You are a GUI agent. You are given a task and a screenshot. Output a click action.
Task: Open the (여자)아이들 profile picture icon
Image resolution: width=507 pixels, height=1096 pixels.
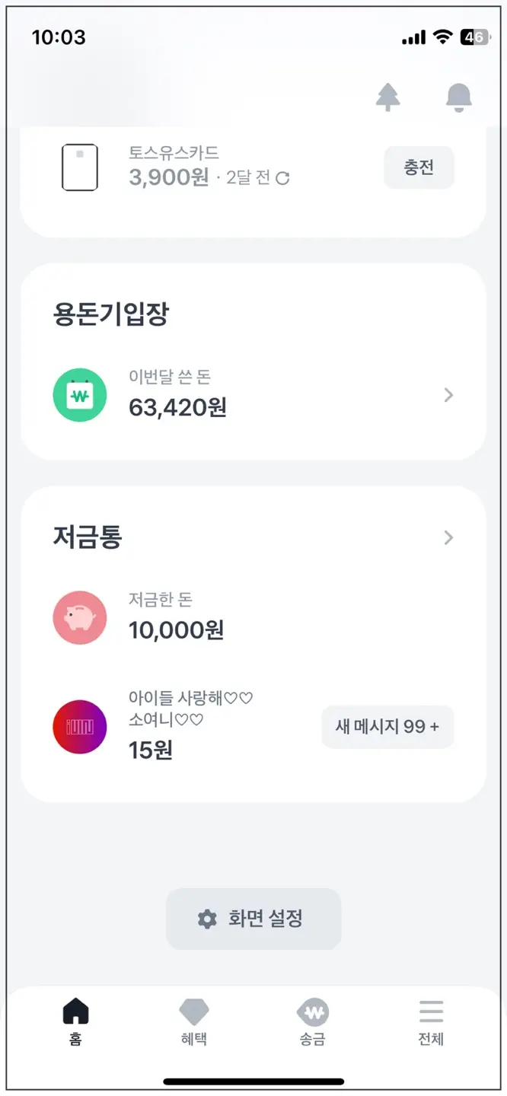coord(79,726)
